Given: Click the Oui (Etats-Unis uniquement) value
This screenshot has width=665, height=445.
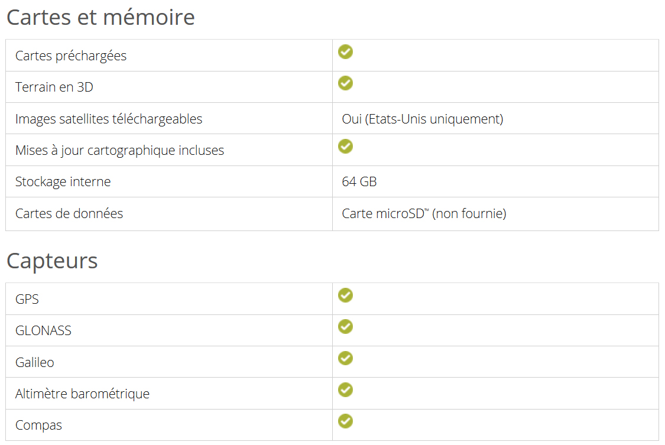Looking at the screenshot, I should [x=423, y=119].
